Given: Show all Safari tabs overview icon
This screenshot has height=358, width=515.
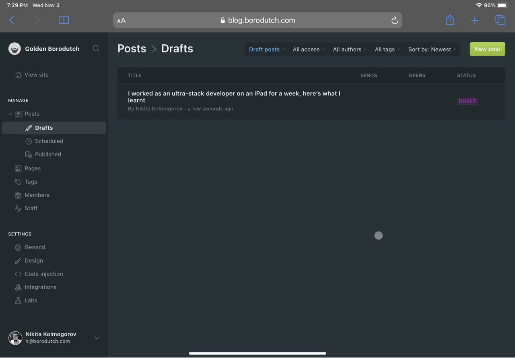Looking at the screenshot, I should point(500,20).
